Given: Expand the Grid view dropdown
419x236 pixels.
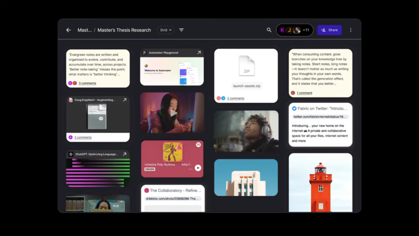Looking at the screenshot, I should (166, 30).
